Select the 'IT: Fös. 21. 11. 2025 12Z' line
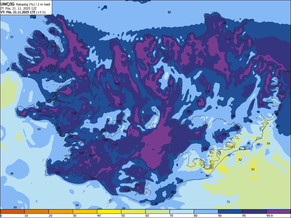This screenshot has width=291, height=218. tap(18, 8)
